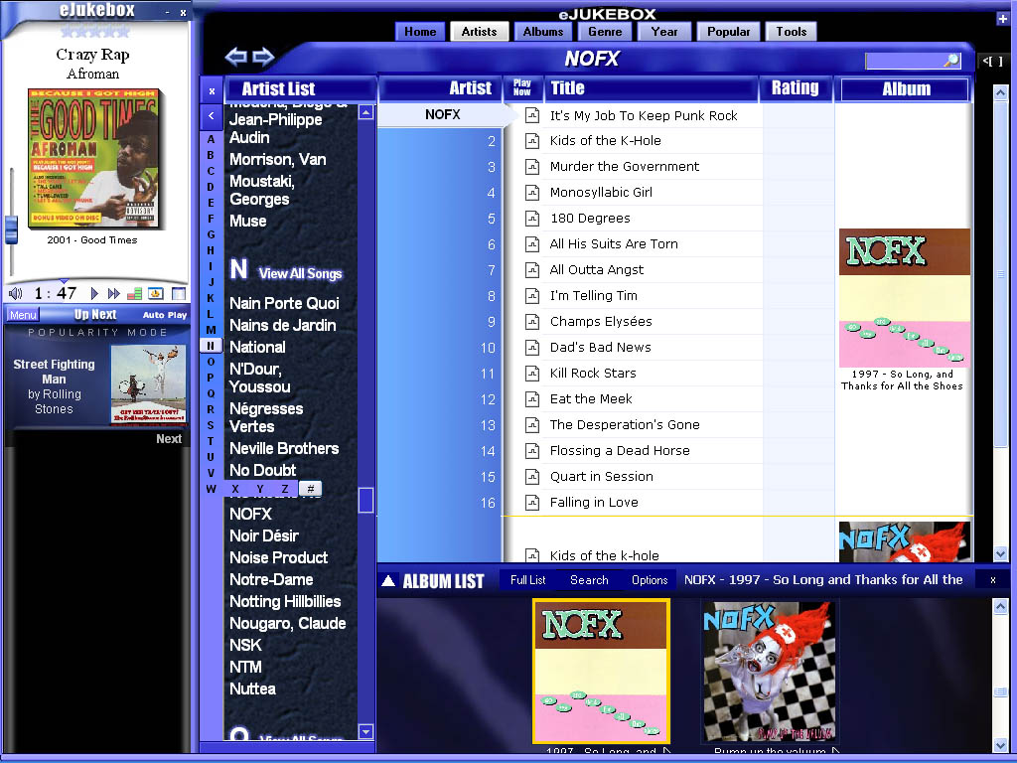Click the plus button at top right
This screenshot has width=1017, height=763.
[x=1003, y=20]
